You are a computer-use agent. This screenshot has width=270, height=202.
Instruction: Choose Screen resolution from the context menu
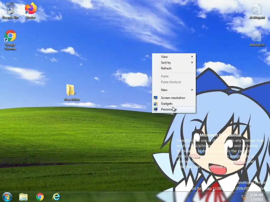coord(174,98)
